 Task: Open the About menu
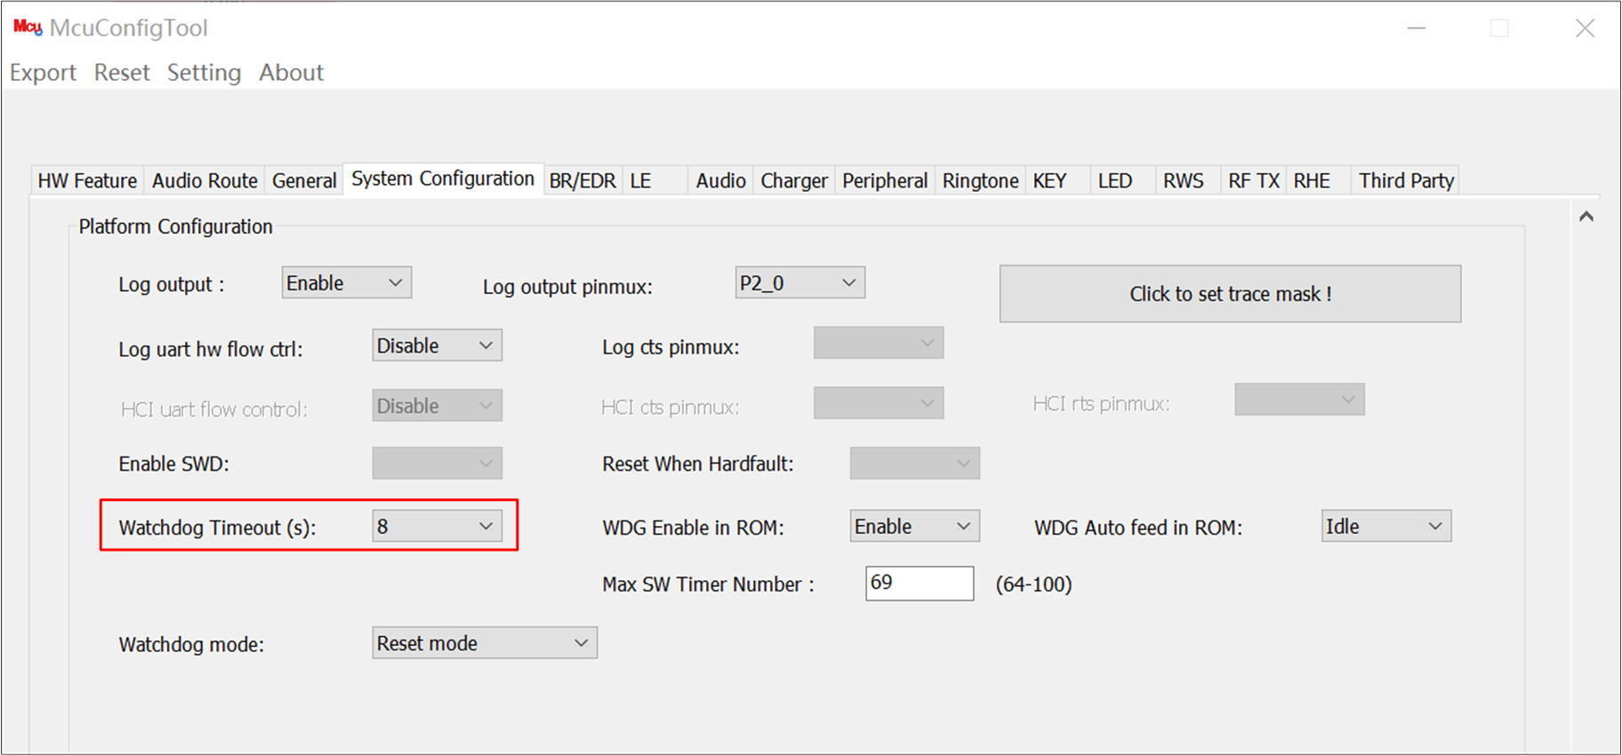[x=291, y=73]
